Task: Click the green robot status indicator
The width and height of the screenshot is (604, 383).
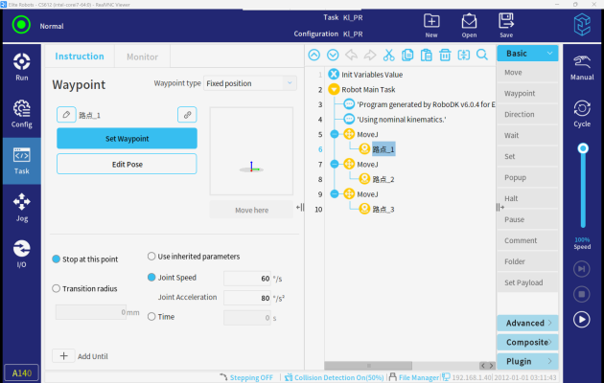Action: click(x=21, y=25)
